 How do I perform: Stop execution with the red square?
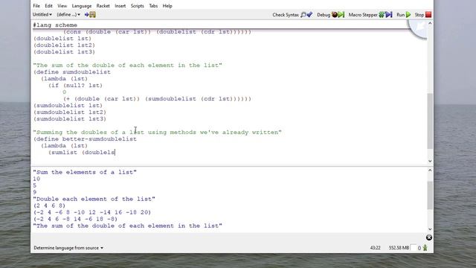click(423, 15)
